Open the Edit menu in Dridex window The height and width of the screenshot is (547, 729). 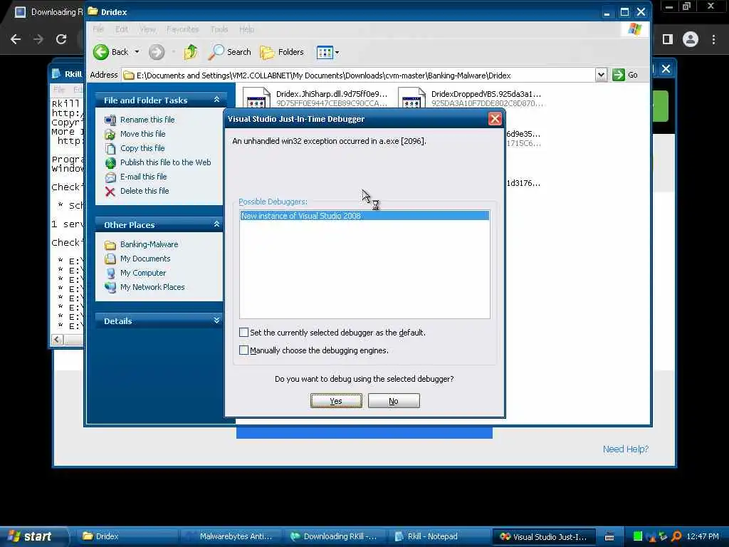122,29
